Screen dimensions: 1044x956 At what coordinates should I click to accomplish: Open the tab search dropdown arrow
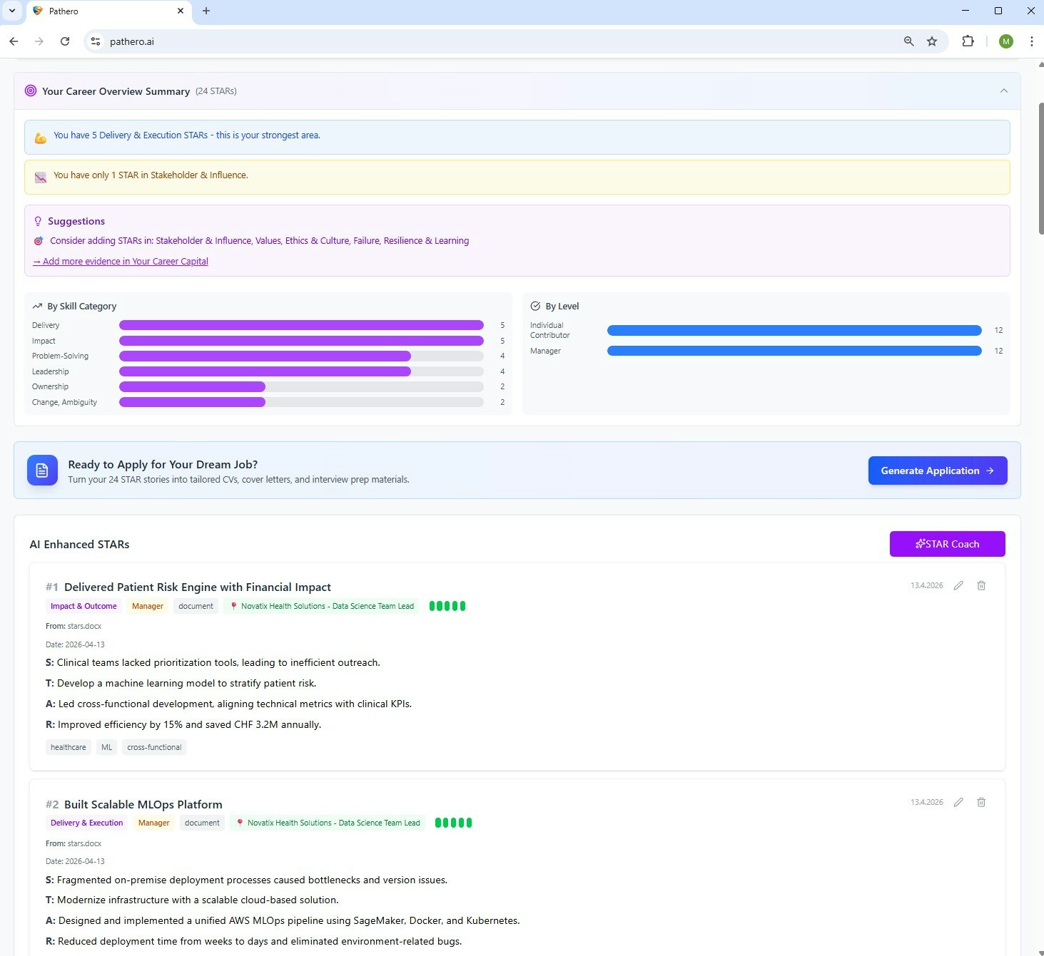(x=12, y=11)
